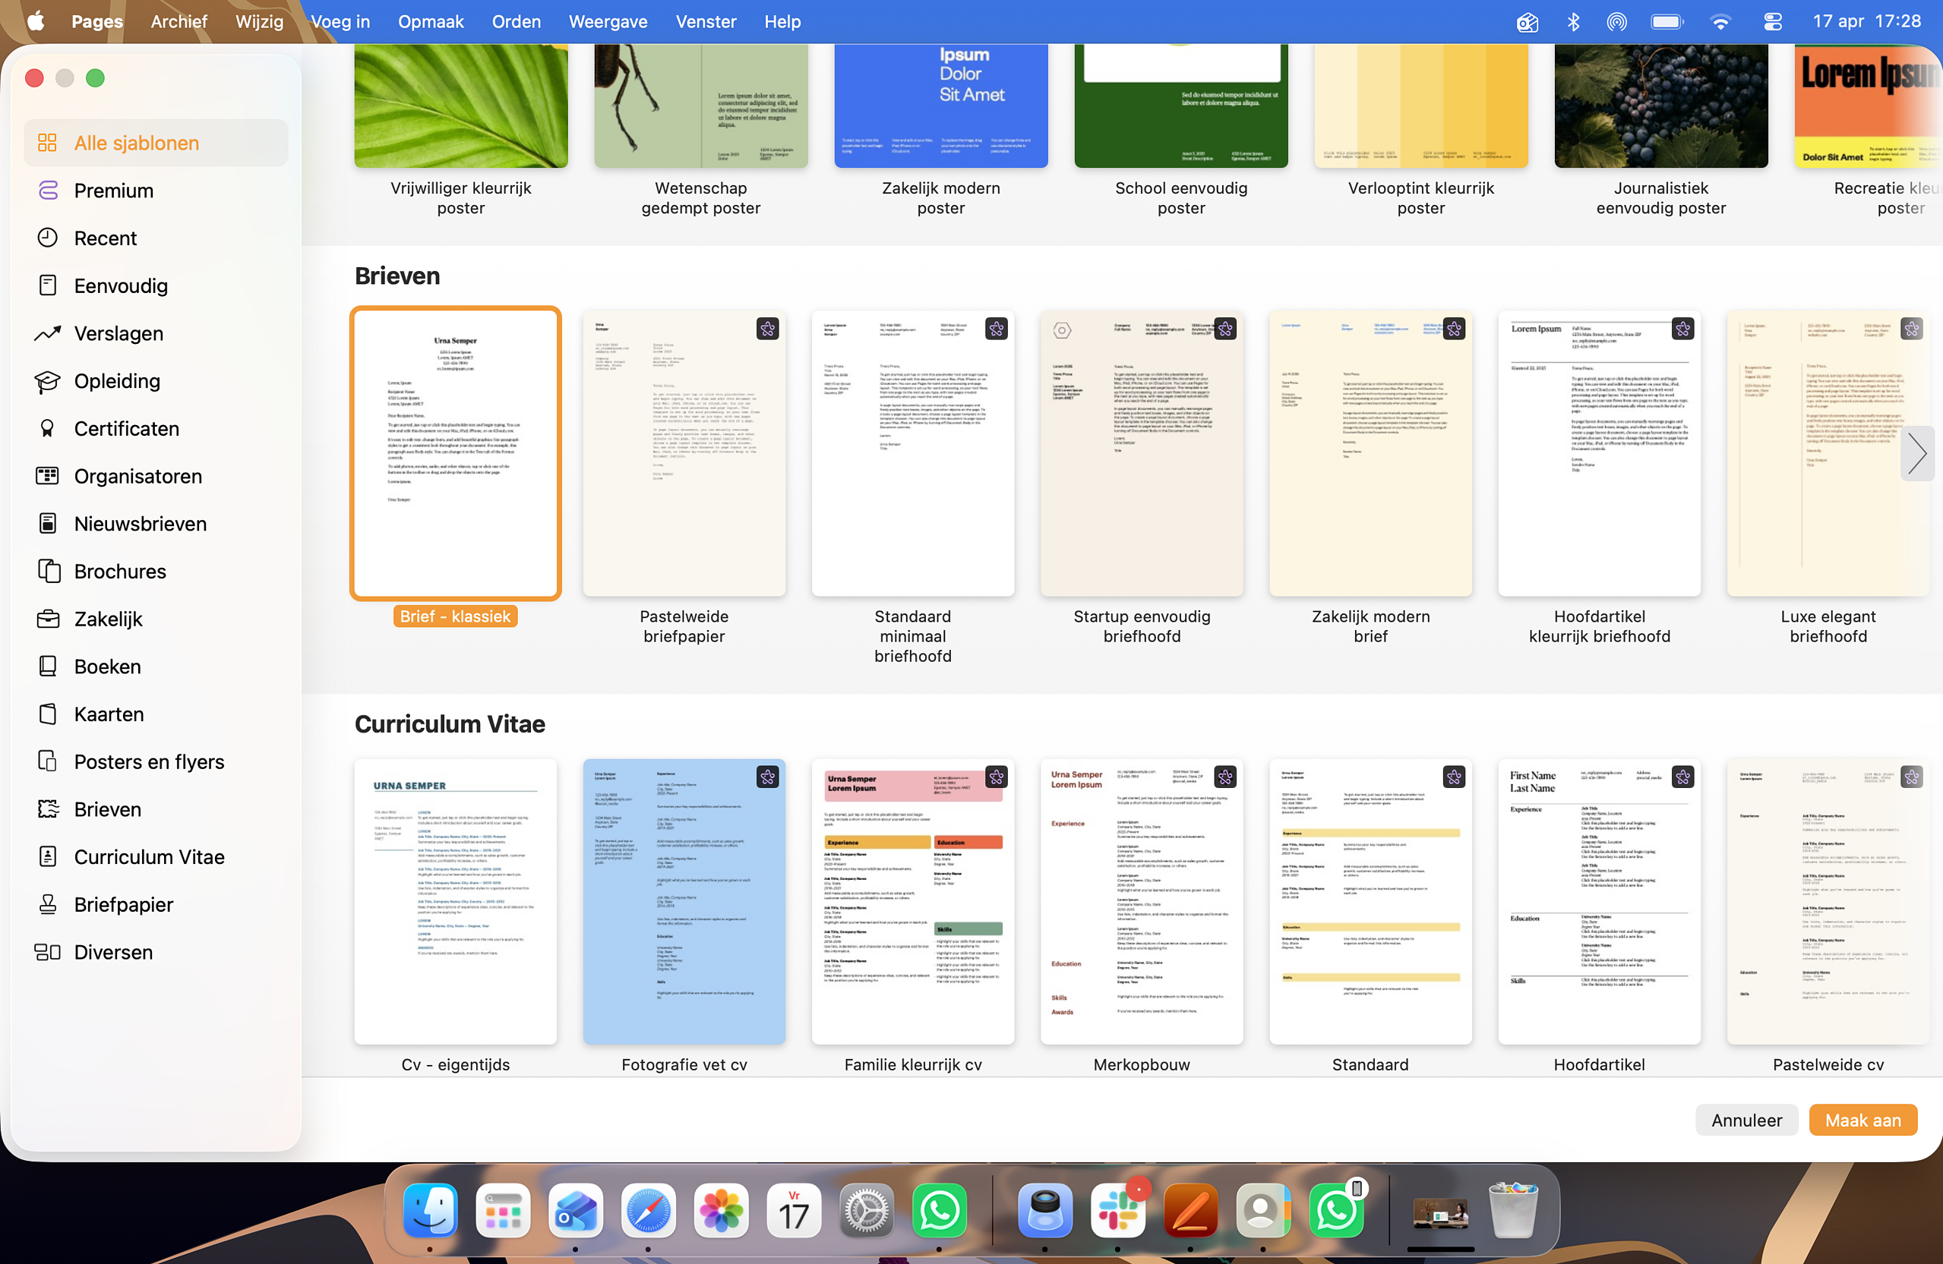This screenshot has height=1264, width=1943.
Task: Select the Recent clock icon item
Action: pos(106,238)
